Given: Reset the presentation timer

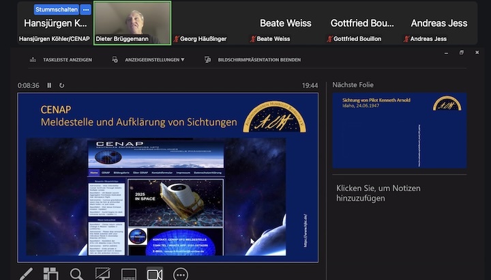Looking at the screenshot, I should point(62,85).
